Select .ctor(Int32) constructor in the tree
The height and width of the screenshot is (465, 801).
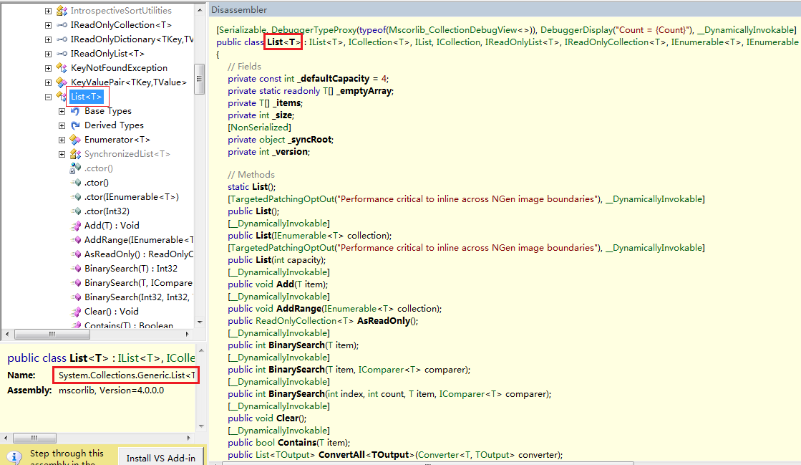tap(107, 211)
